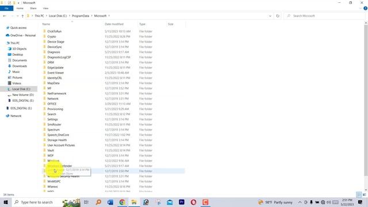Select the WinMSIPC folder
Image resolution: width=368 pixels, height=207 pixels.
[54, 182]
